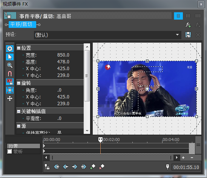Click the Move Freely cross-arrows icon
The height and width of the screenshot is (178, 207).
[10, 98]
